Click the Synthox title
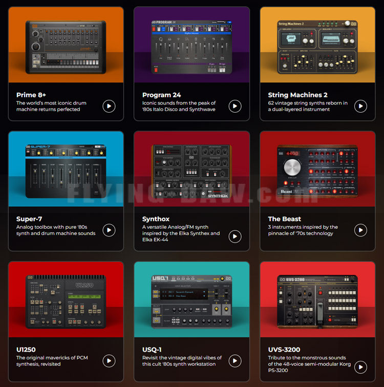The image size is (384, 387). coord(156,219)
